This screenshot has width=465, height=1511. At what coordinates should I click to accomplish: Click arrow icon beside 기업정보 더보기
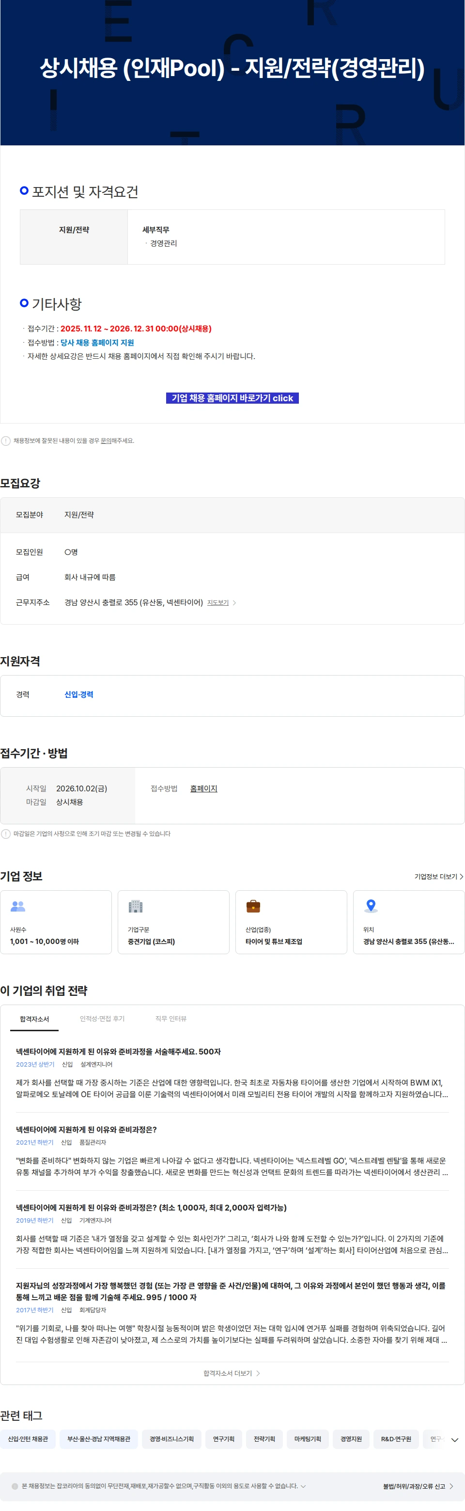[x=462, y=876]
